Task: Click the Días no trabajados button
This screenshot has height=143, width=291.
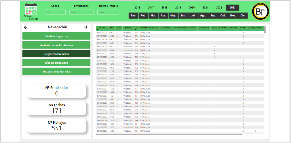Action: (56, 63)
